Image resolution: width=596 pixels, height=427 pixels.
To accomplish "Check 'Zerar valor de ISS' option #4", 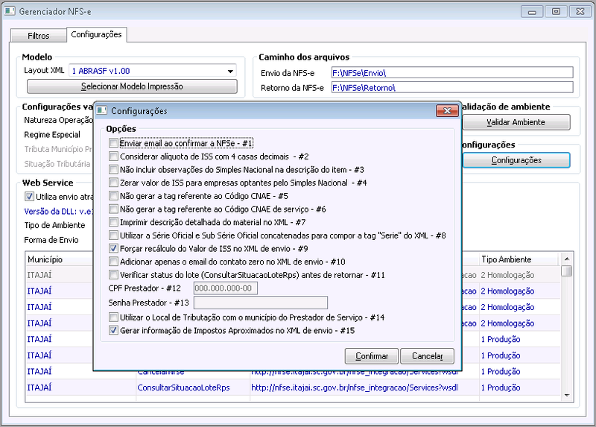I will (113, 183).
